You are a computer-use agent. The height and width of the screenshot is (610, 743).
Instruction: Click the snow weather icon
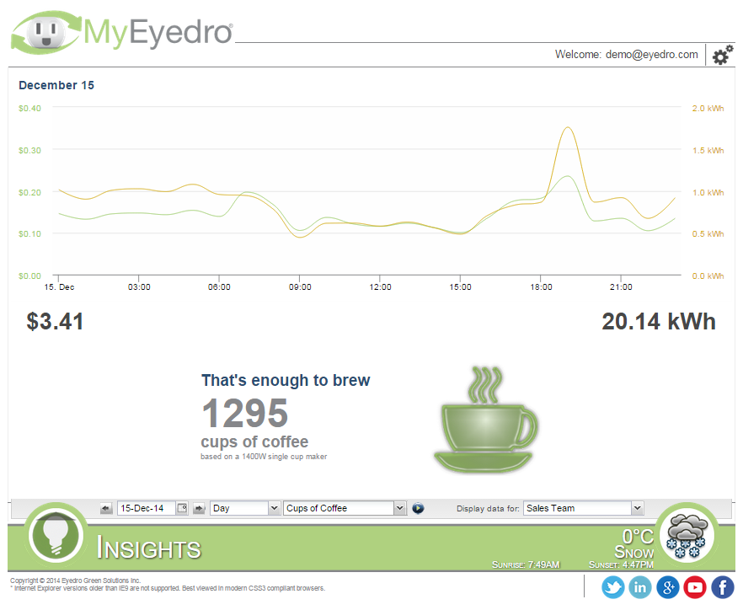[687, 536]
